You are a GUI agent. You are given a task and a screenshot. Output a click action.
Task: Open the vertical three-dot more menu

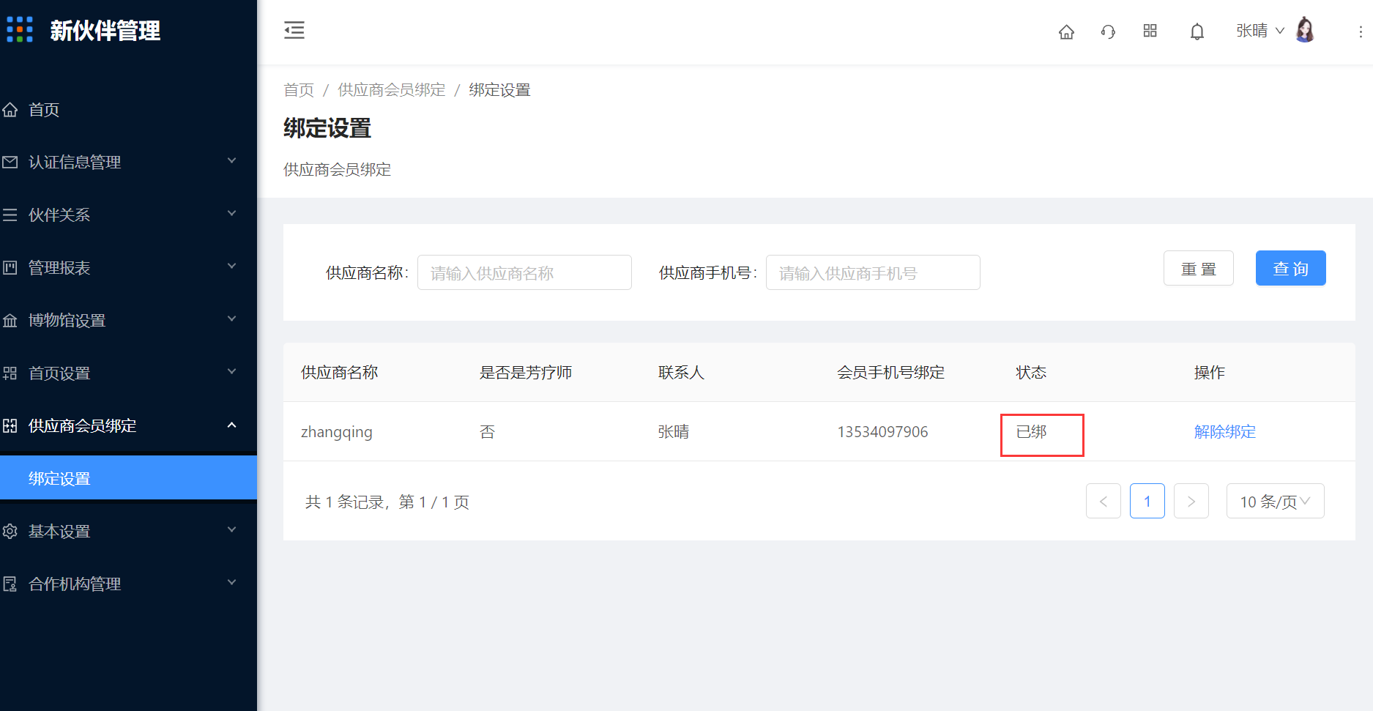1361,31
